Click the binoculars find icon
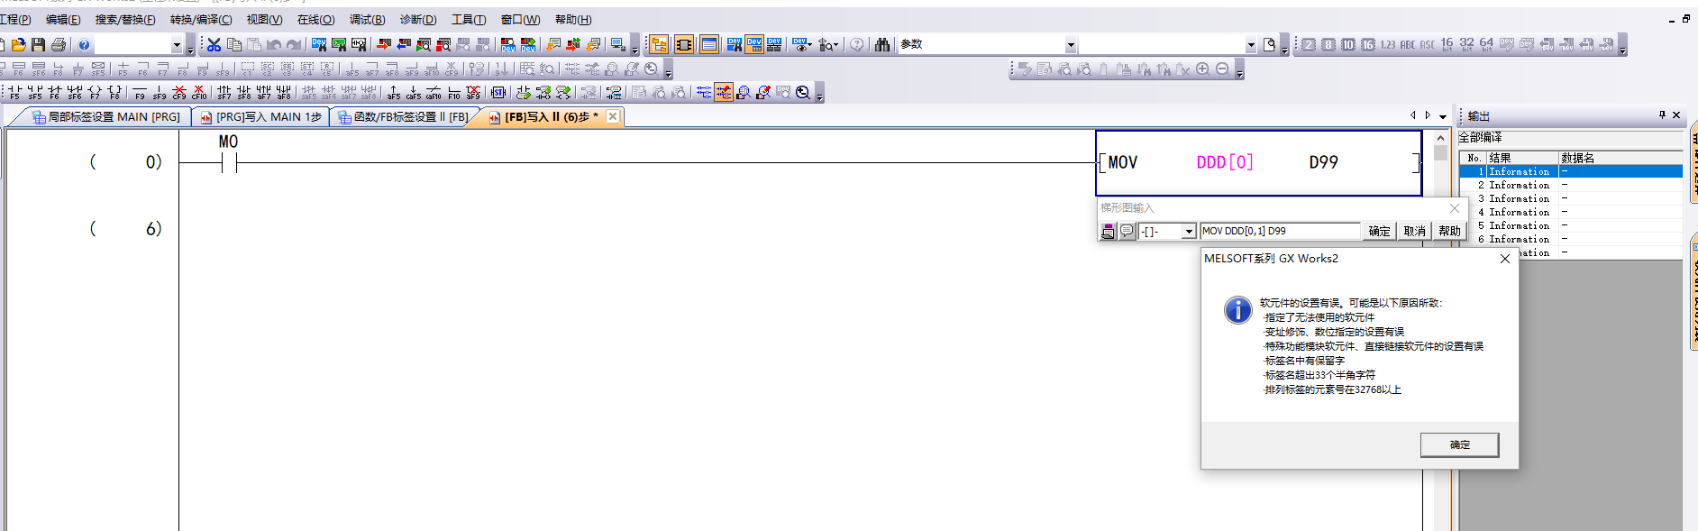The image size is (1698, 531). (881, 44)
